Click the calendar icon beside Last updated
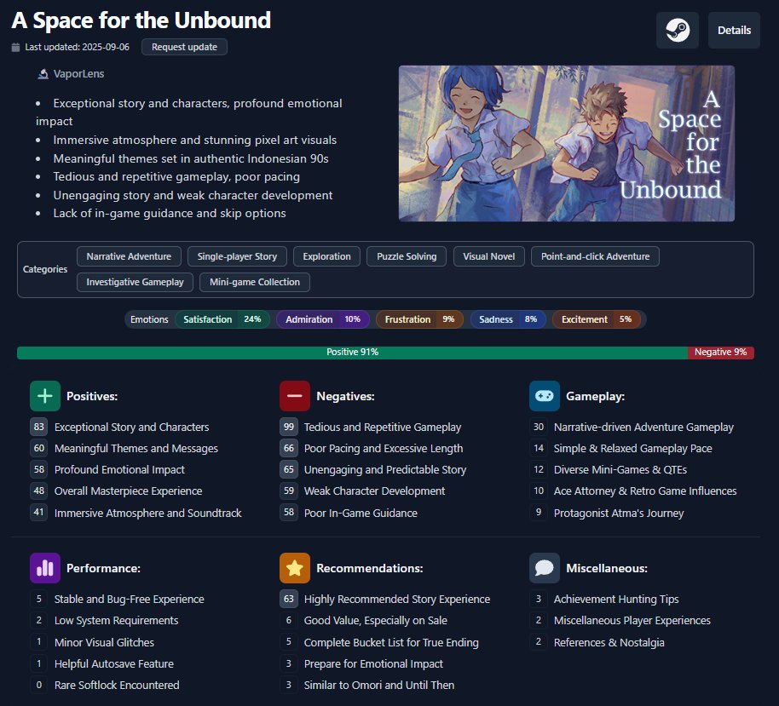 click(x=16, y=47)
